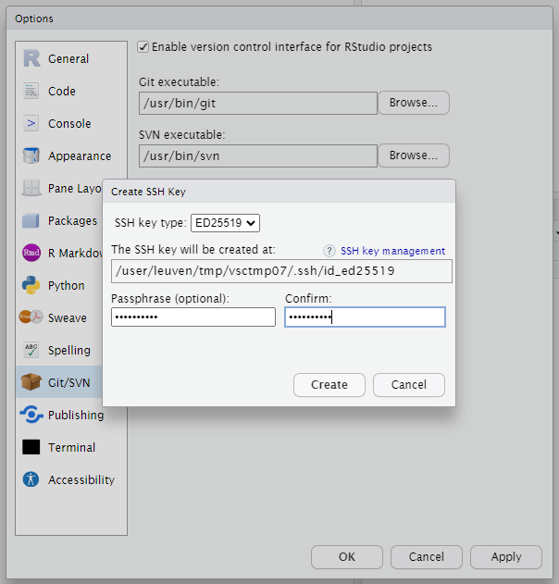Click Create to generate SSH key
Screen dimensions: 559x584
click(329, 385)
